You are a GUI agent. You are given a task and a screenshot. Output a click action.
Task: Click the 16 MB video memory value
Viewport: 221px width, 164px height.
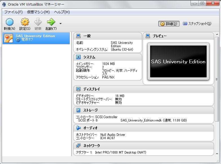pyautogui.click(x=120, y=96)
